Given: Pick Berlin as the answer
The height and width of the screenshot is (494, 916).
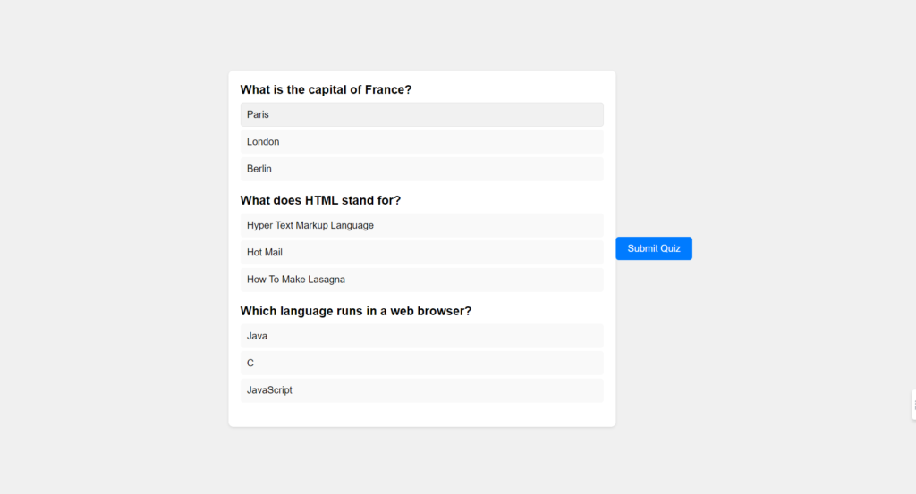Looking at the screenshot, I should click(x=422, y=169).
